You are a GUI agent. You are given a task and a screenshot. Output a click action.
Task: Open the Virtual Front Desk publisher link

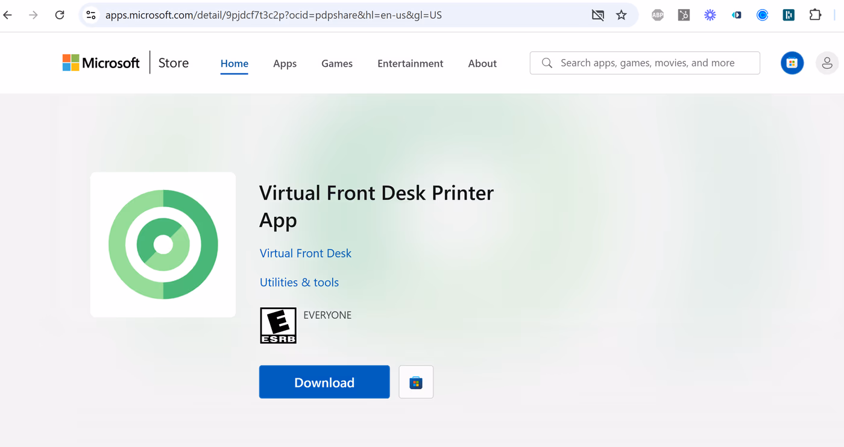[x=306, y=253]
